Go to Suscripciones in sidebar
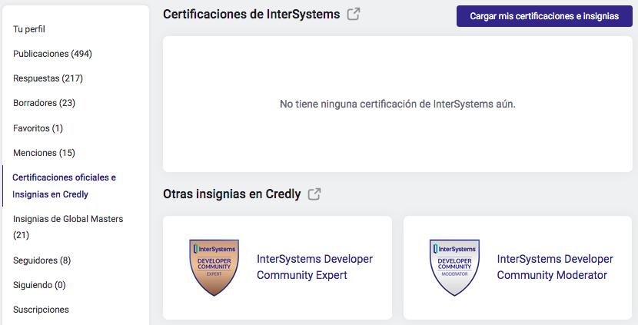This screenshot has width=638, height=325. pyautogui.click(x=41, y=310)
